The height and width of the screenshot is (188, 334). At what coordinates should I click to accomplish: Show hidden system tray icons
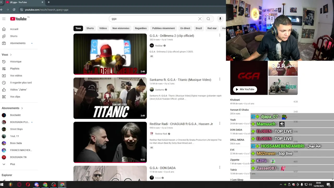281,185
